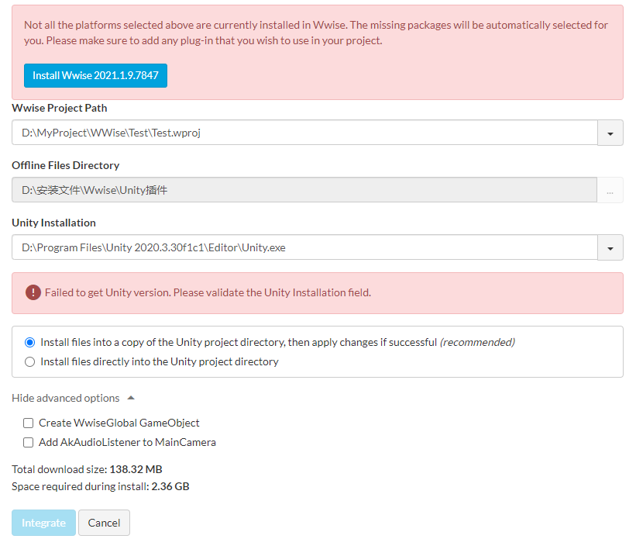Screen dimensions: 636x539
Task: Open the Wwise Project Path dropdown
Action: (x=610, y=133)
